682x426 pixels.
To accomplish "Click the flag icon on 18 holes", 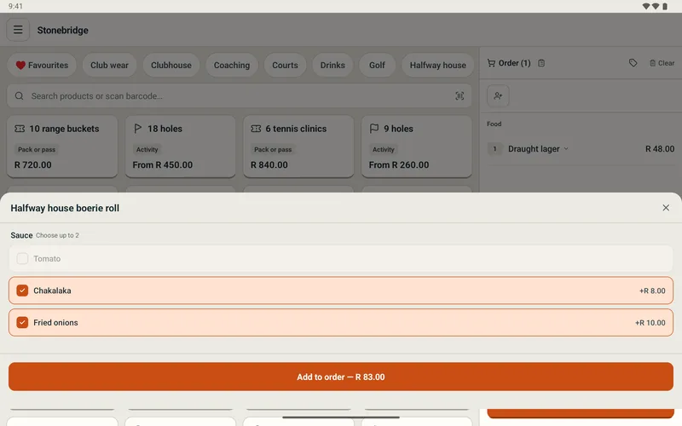I will (138, 129).
